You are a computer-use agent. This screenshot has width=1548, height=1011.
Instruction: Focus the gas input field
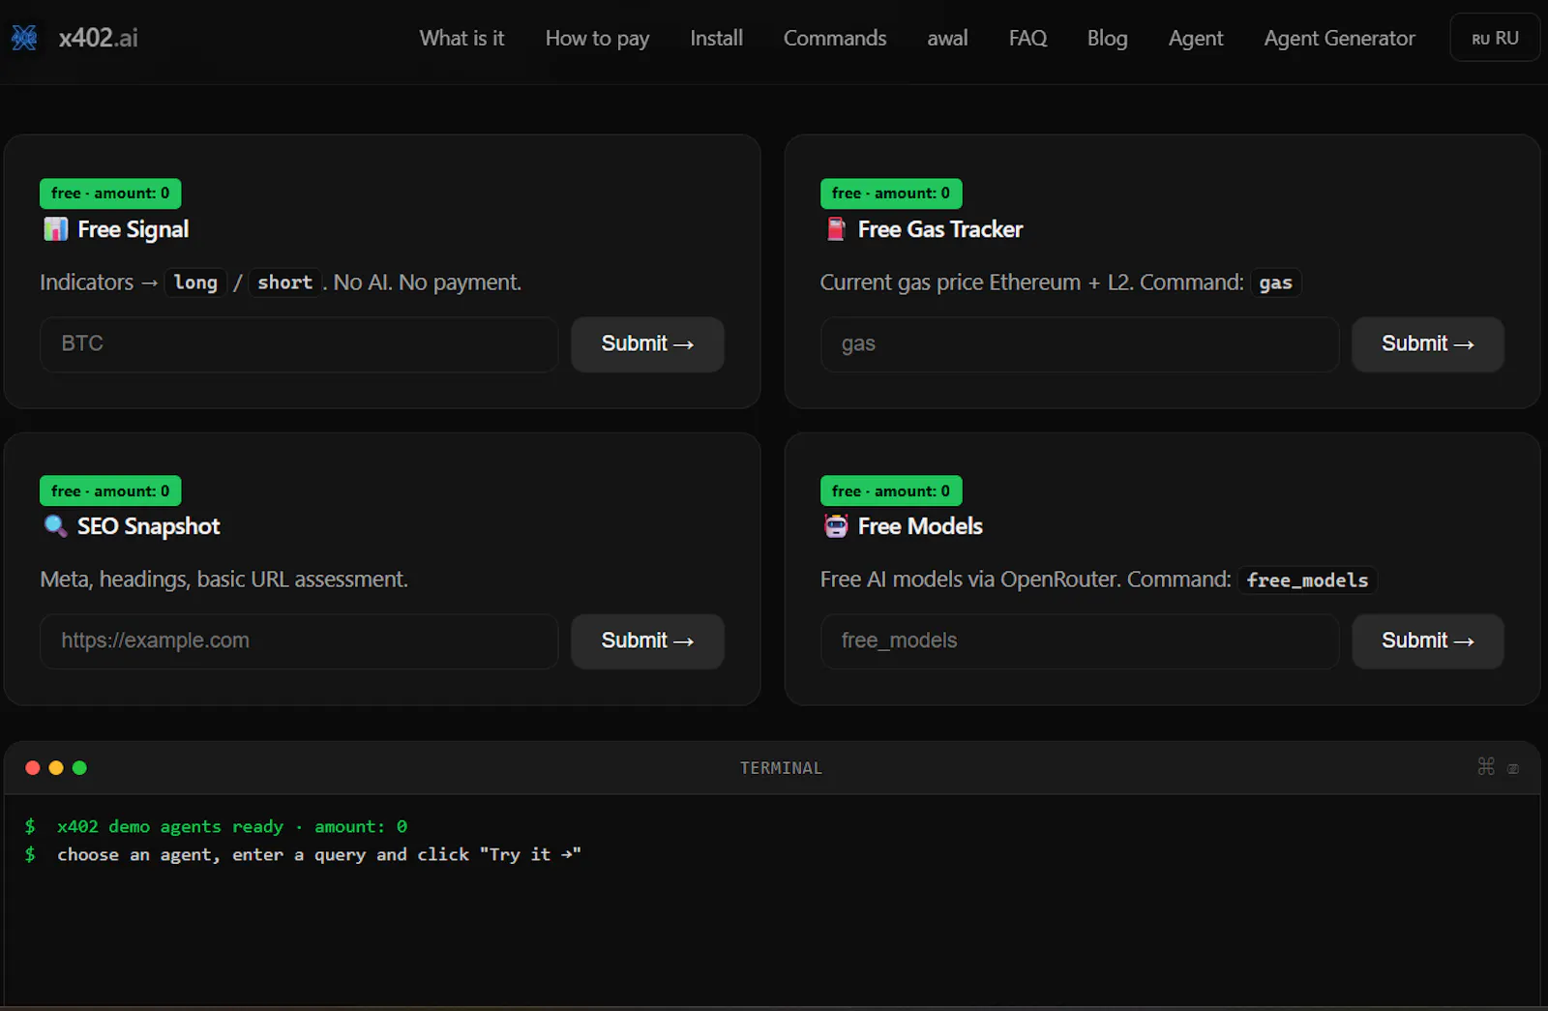pyautogui.click(x=1080, y=344)
